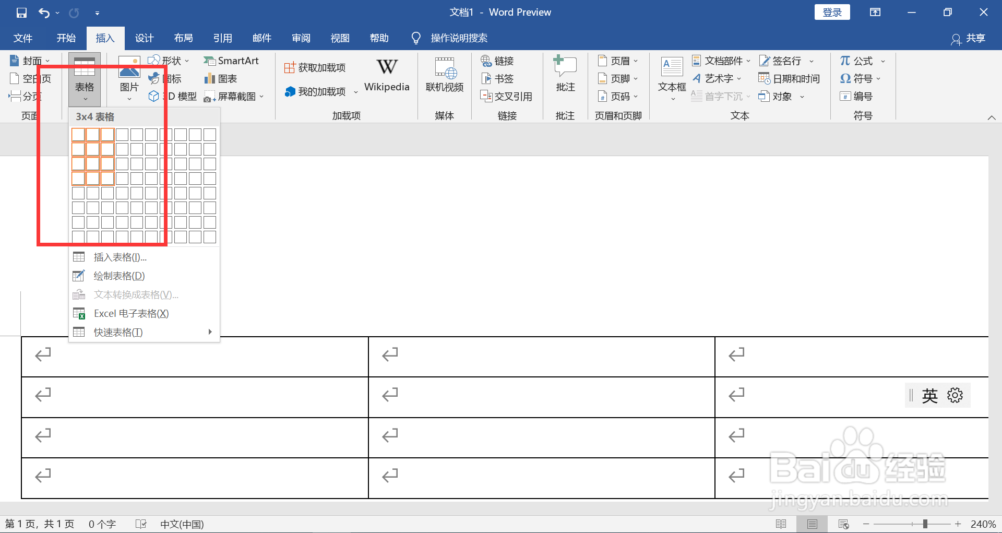Switch to the 视图 tab
Image resolution: width=1002 pixels, height=533 pixels.
pos(340,38)
